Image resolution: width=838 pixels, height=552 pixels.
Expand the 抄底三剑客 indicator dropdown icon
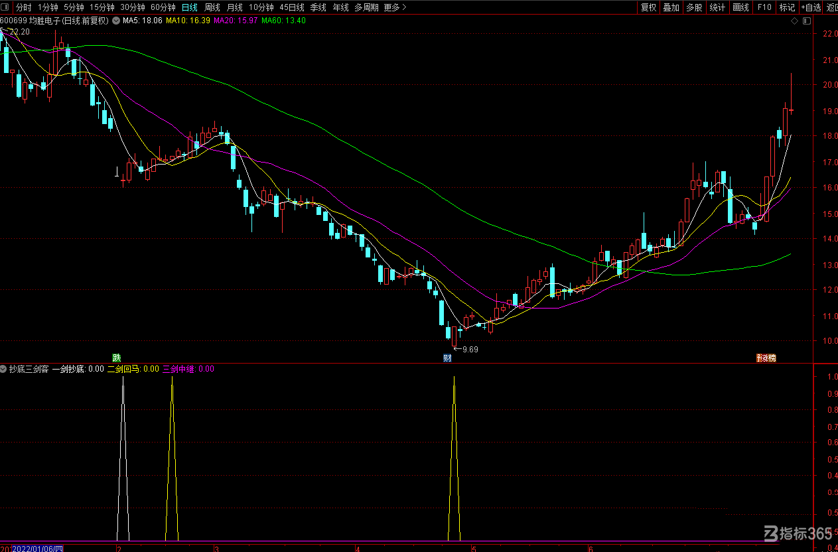(4, 369)
